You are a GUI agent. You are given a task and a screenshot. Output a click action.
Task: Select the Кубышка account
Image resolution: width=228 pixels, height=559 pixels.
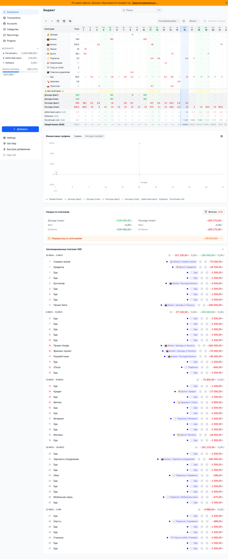[x=20, y=63]
